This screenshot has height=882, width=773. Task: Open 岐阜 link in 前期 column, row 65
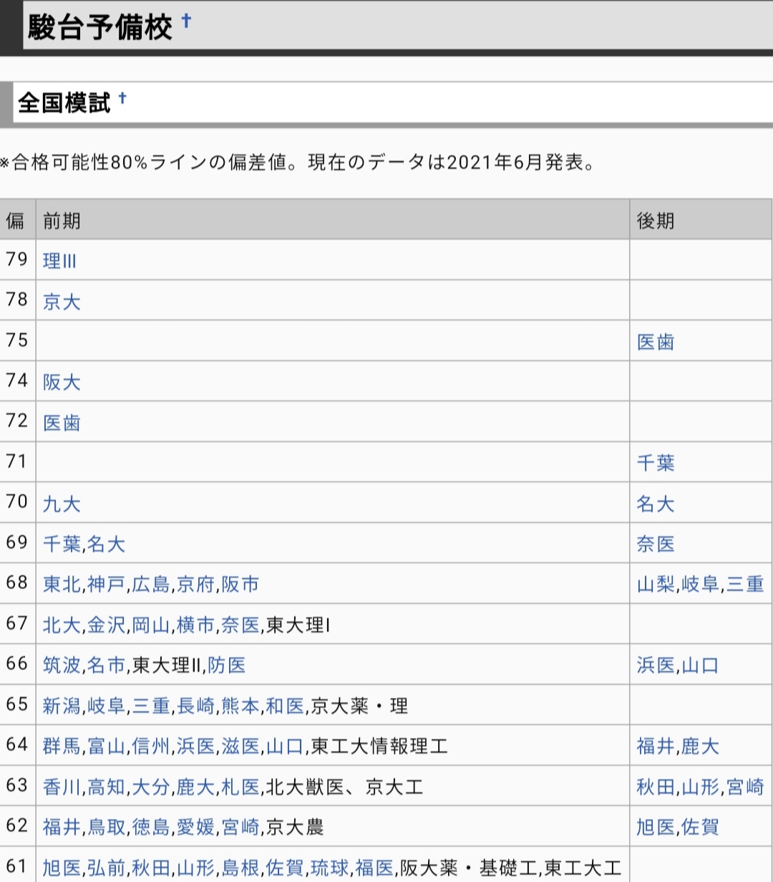106,706
